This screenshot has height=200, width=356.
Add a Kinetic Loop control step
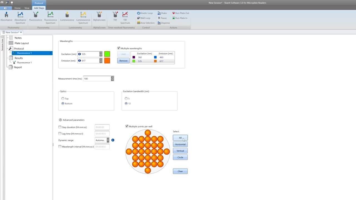(x=145, y=13)
